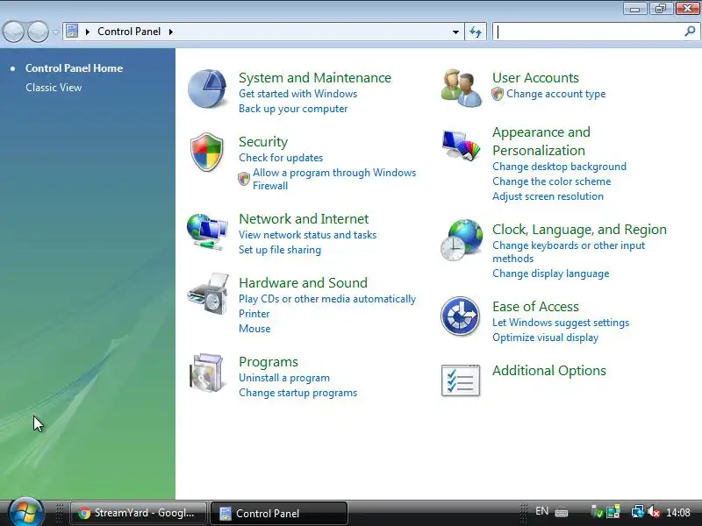Screen dimensions: 702x526
Task: Open the Programs disc box icon
Action: pyautogui.click(x=206, y=373)
